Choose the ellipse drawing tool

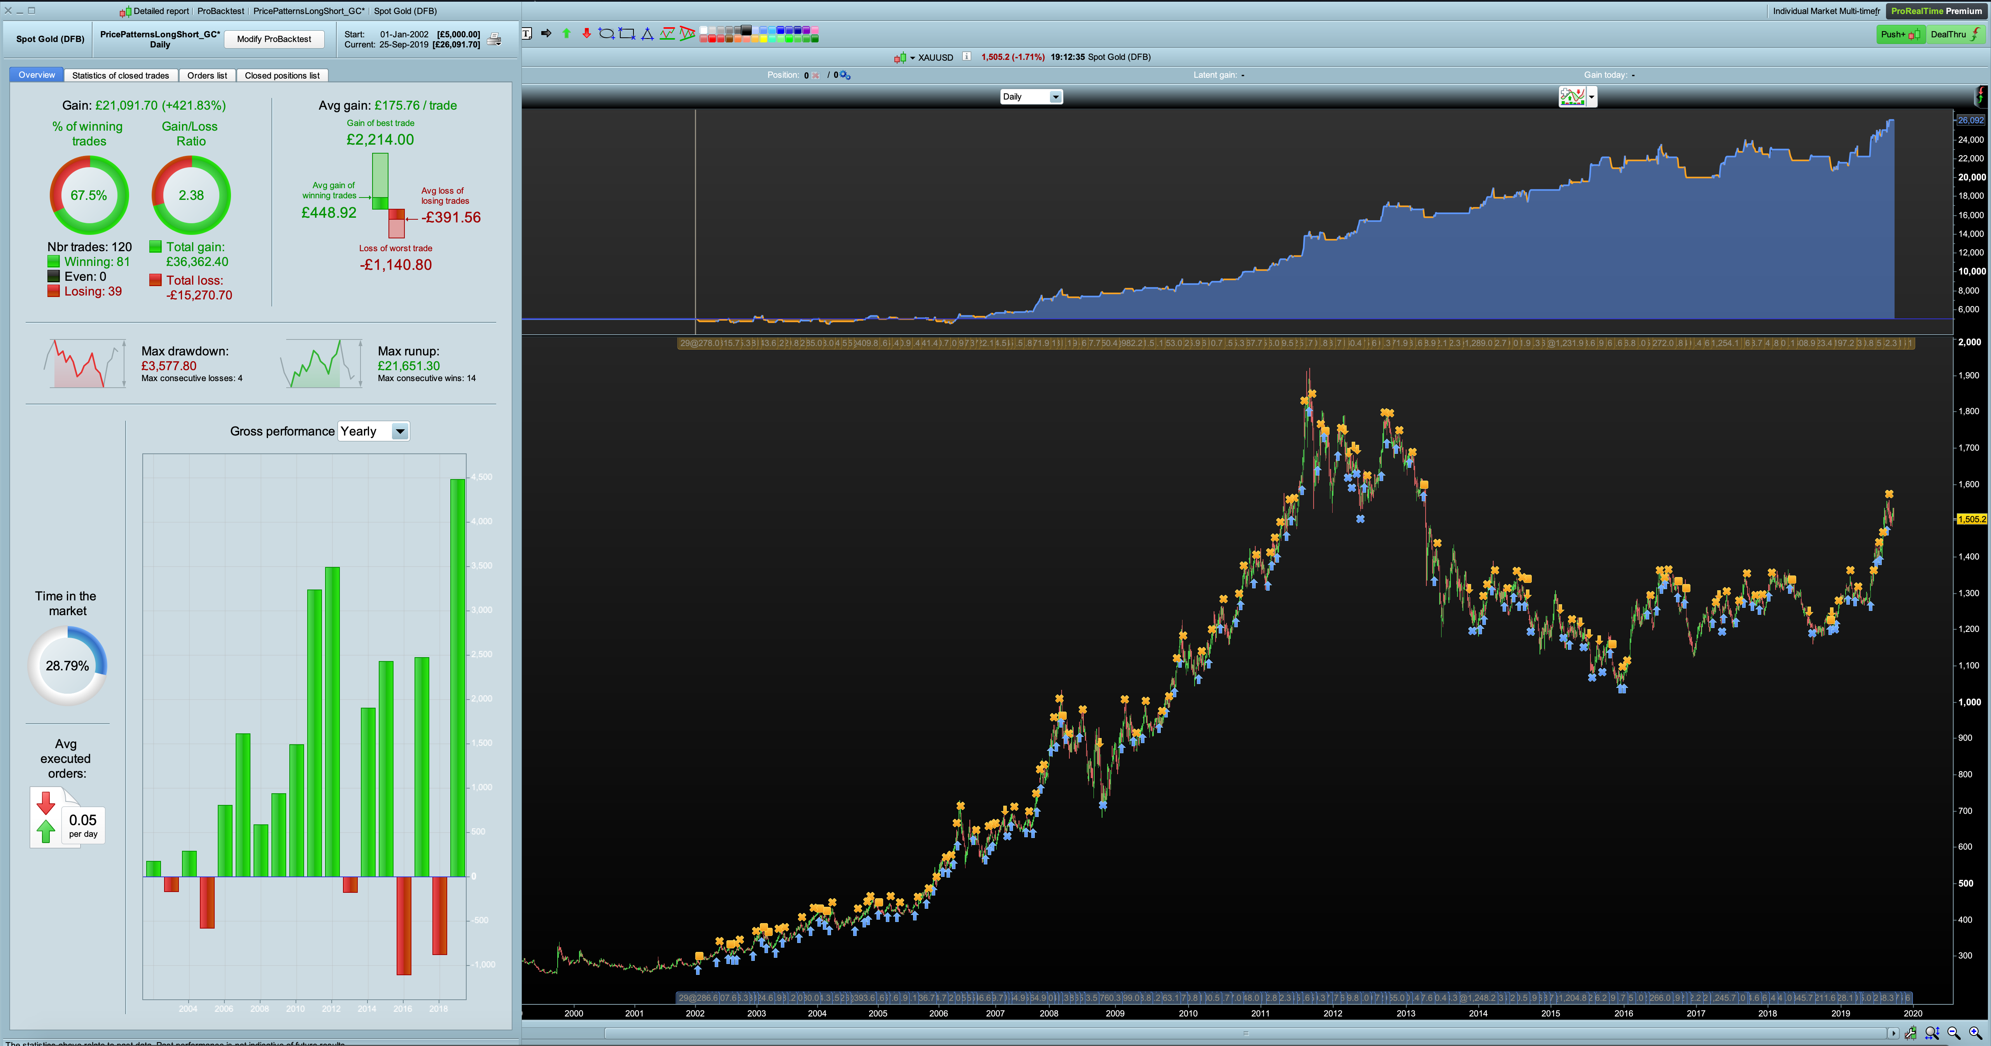(x=607, y=33)
